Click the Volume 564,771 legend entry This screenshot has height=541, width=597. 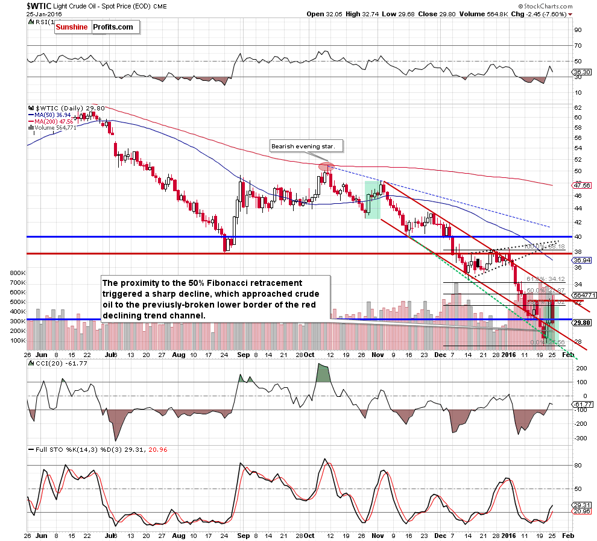(x=55, y=127)
